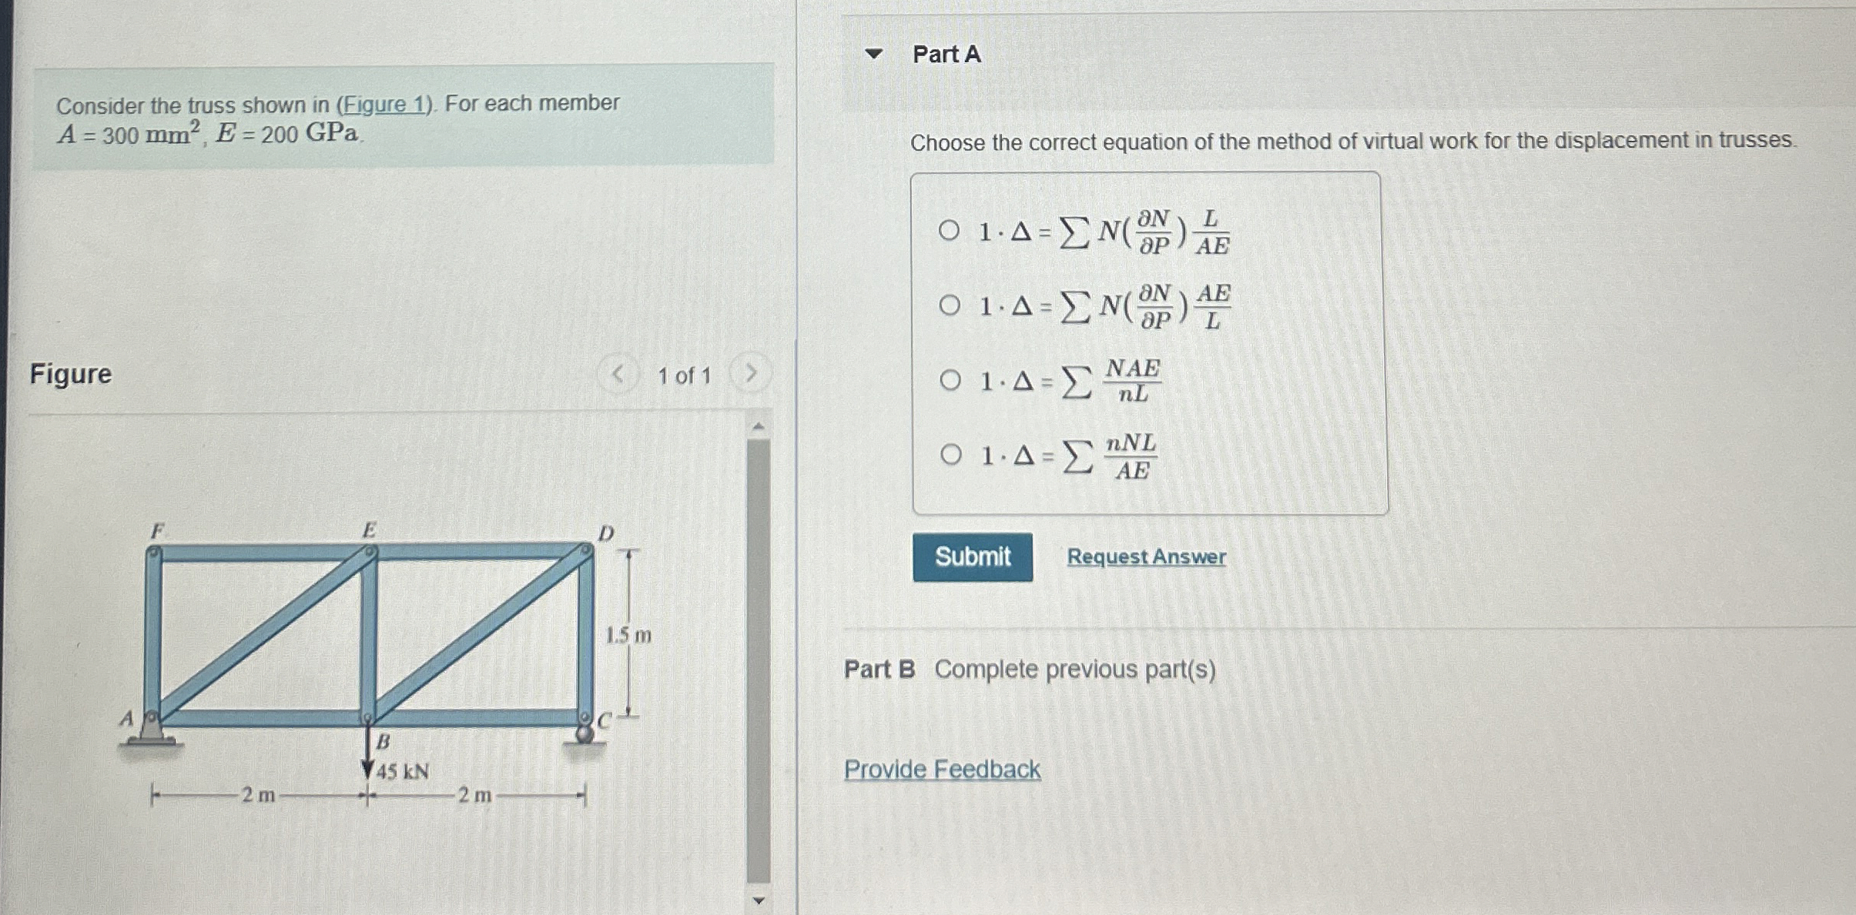This screenshot has width=1856, height=915.
Task: Click the black triangle beside Part A
Action: (874, 53)
